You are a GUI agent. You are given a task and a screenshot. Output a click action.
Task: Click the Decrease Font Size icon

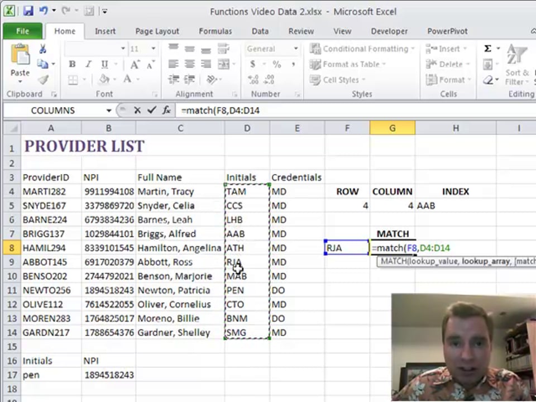click(150, 64)
